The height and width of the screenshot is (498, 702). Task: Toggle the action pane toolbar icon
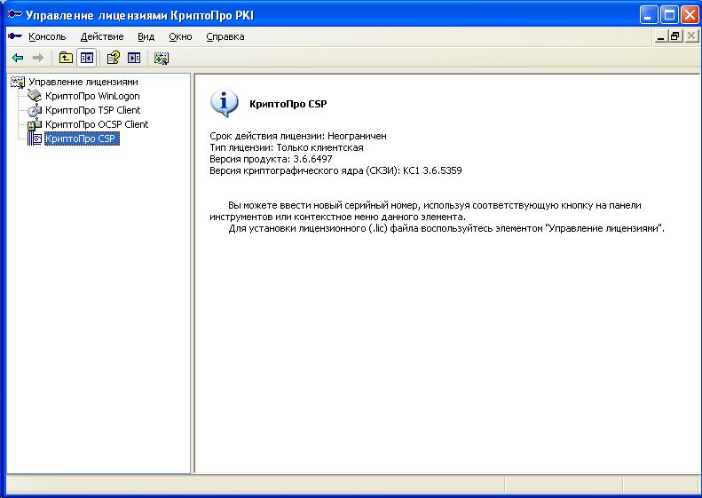point(134,58)
